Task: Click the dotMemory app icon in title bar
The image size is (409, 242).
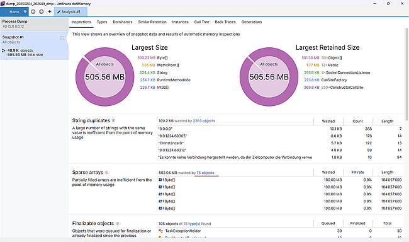Action: (3, 4)
